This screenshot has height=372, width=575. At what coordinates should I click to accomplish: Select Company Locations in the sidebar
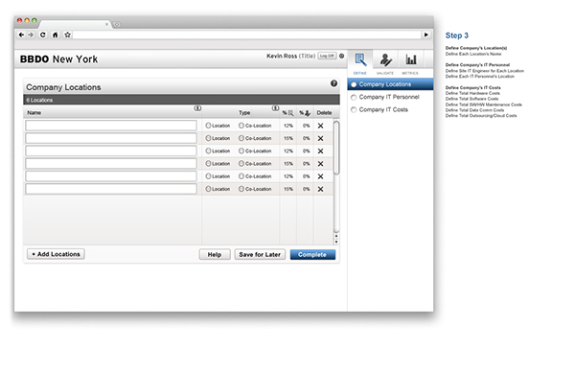[x=391, y=84]
